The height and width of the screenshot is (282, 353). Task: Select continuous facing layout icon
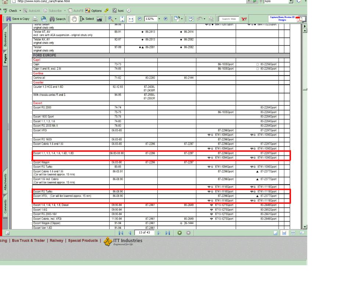click(293, 233)
